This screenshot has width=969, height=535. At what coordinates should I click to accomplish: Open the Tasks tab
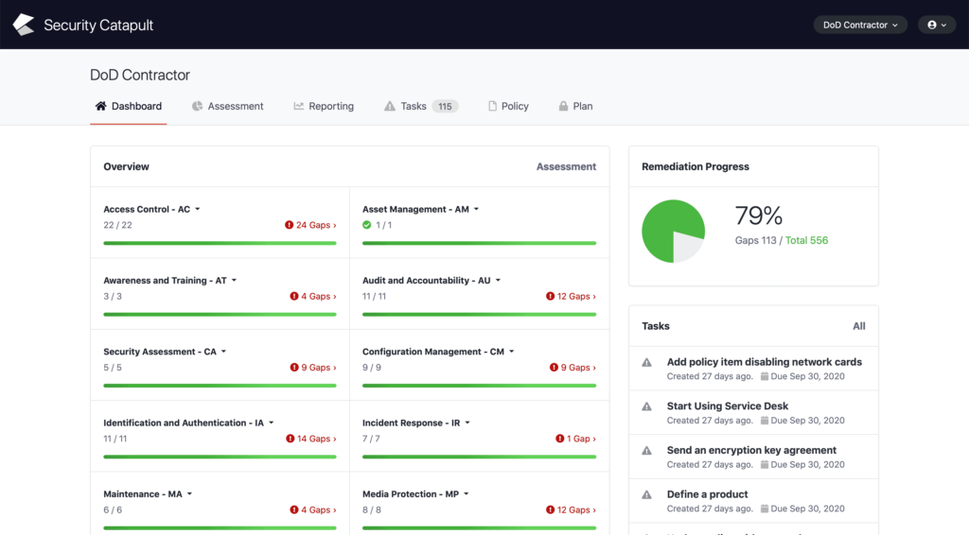pos(421,106)
